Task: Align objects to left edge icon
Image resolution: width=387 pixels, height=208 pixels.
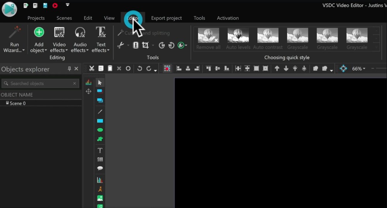Action: 179,68
